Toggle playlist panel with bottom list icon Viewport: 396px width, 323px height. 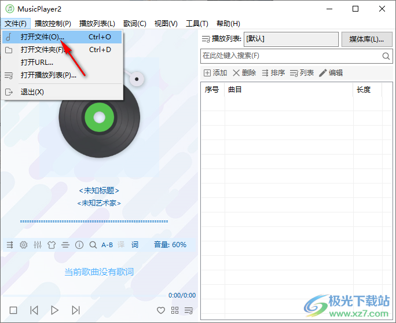pyautogui.click(x=189, y=310)
